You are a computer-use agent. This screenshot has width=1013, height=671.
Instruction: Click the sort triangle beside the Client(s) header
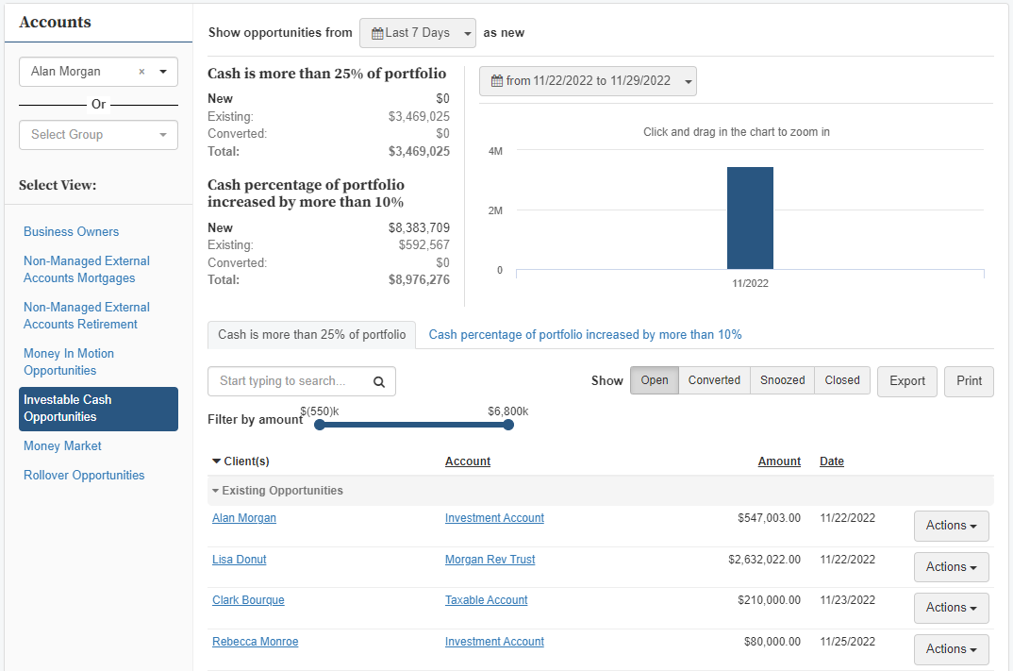[217, 461]
